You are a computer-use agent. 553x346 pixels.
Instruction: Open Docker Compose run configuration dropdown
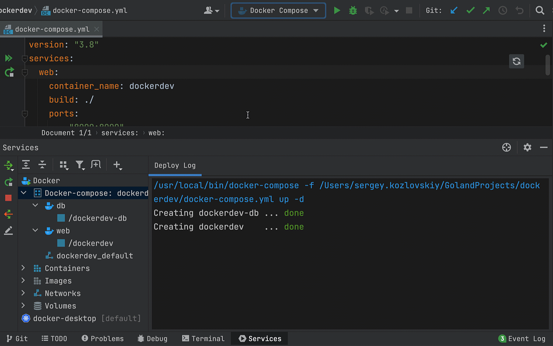pyautogui.click(x=278, y=10)
